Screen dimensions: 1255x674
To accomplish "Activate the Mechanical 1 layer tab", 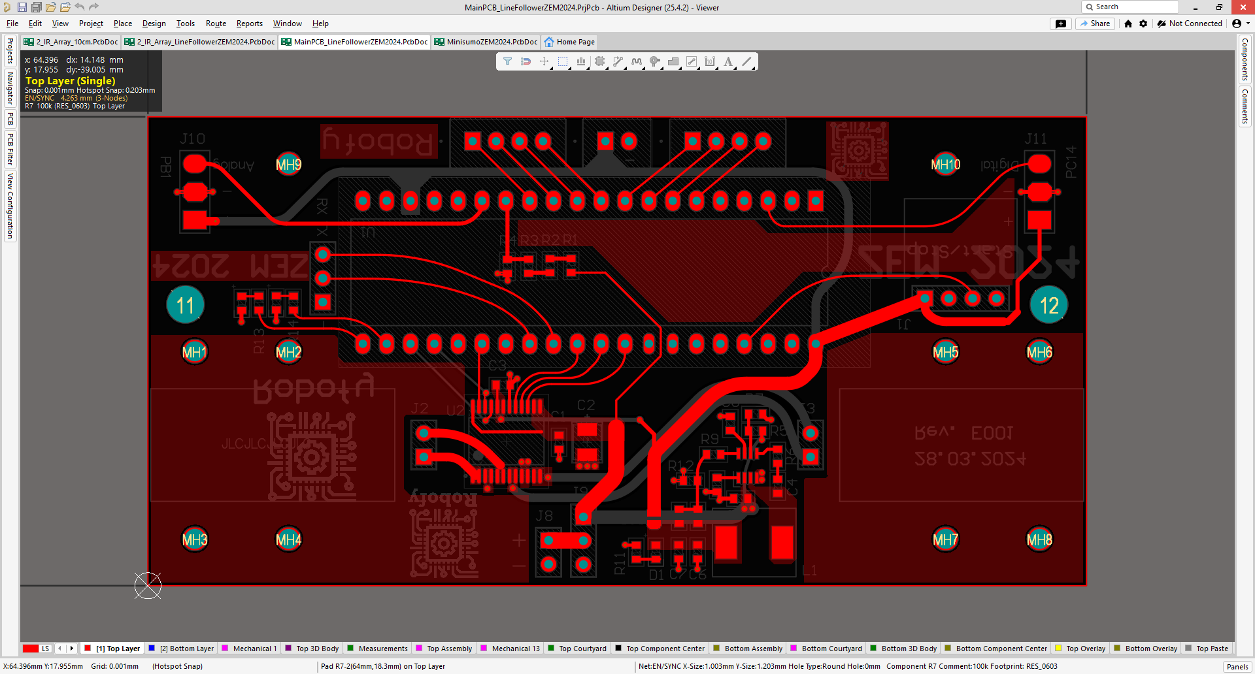I will point(249,649).
